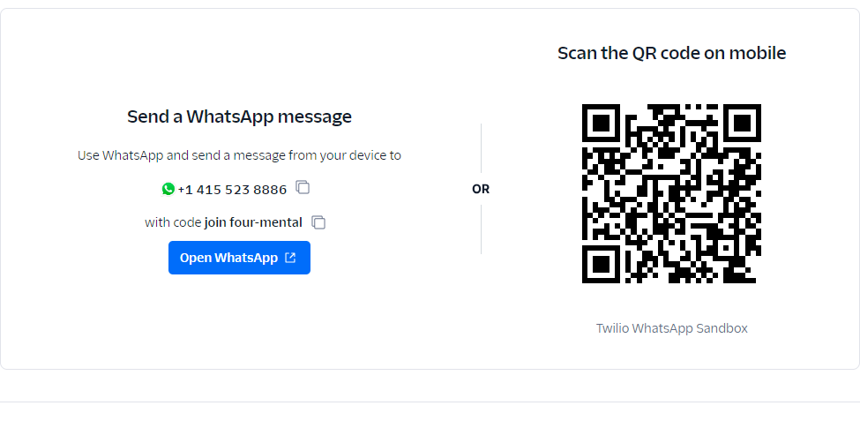Screen dimensions: 860x428
Task: Select the +1 415 523 8886 number text
Action: pyautogui.click(x=232, y=189)
